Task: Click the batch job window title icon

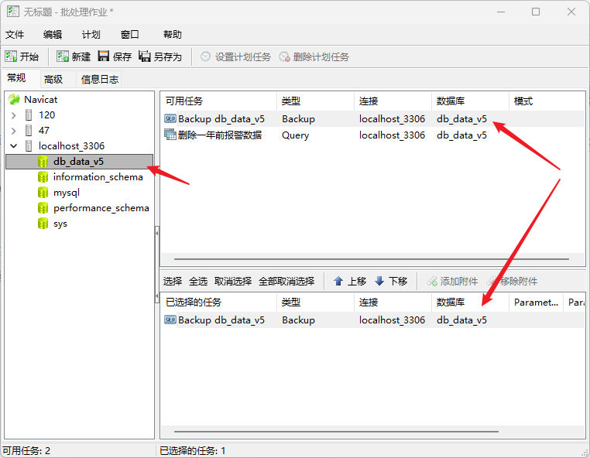Action: pos(13,12)
